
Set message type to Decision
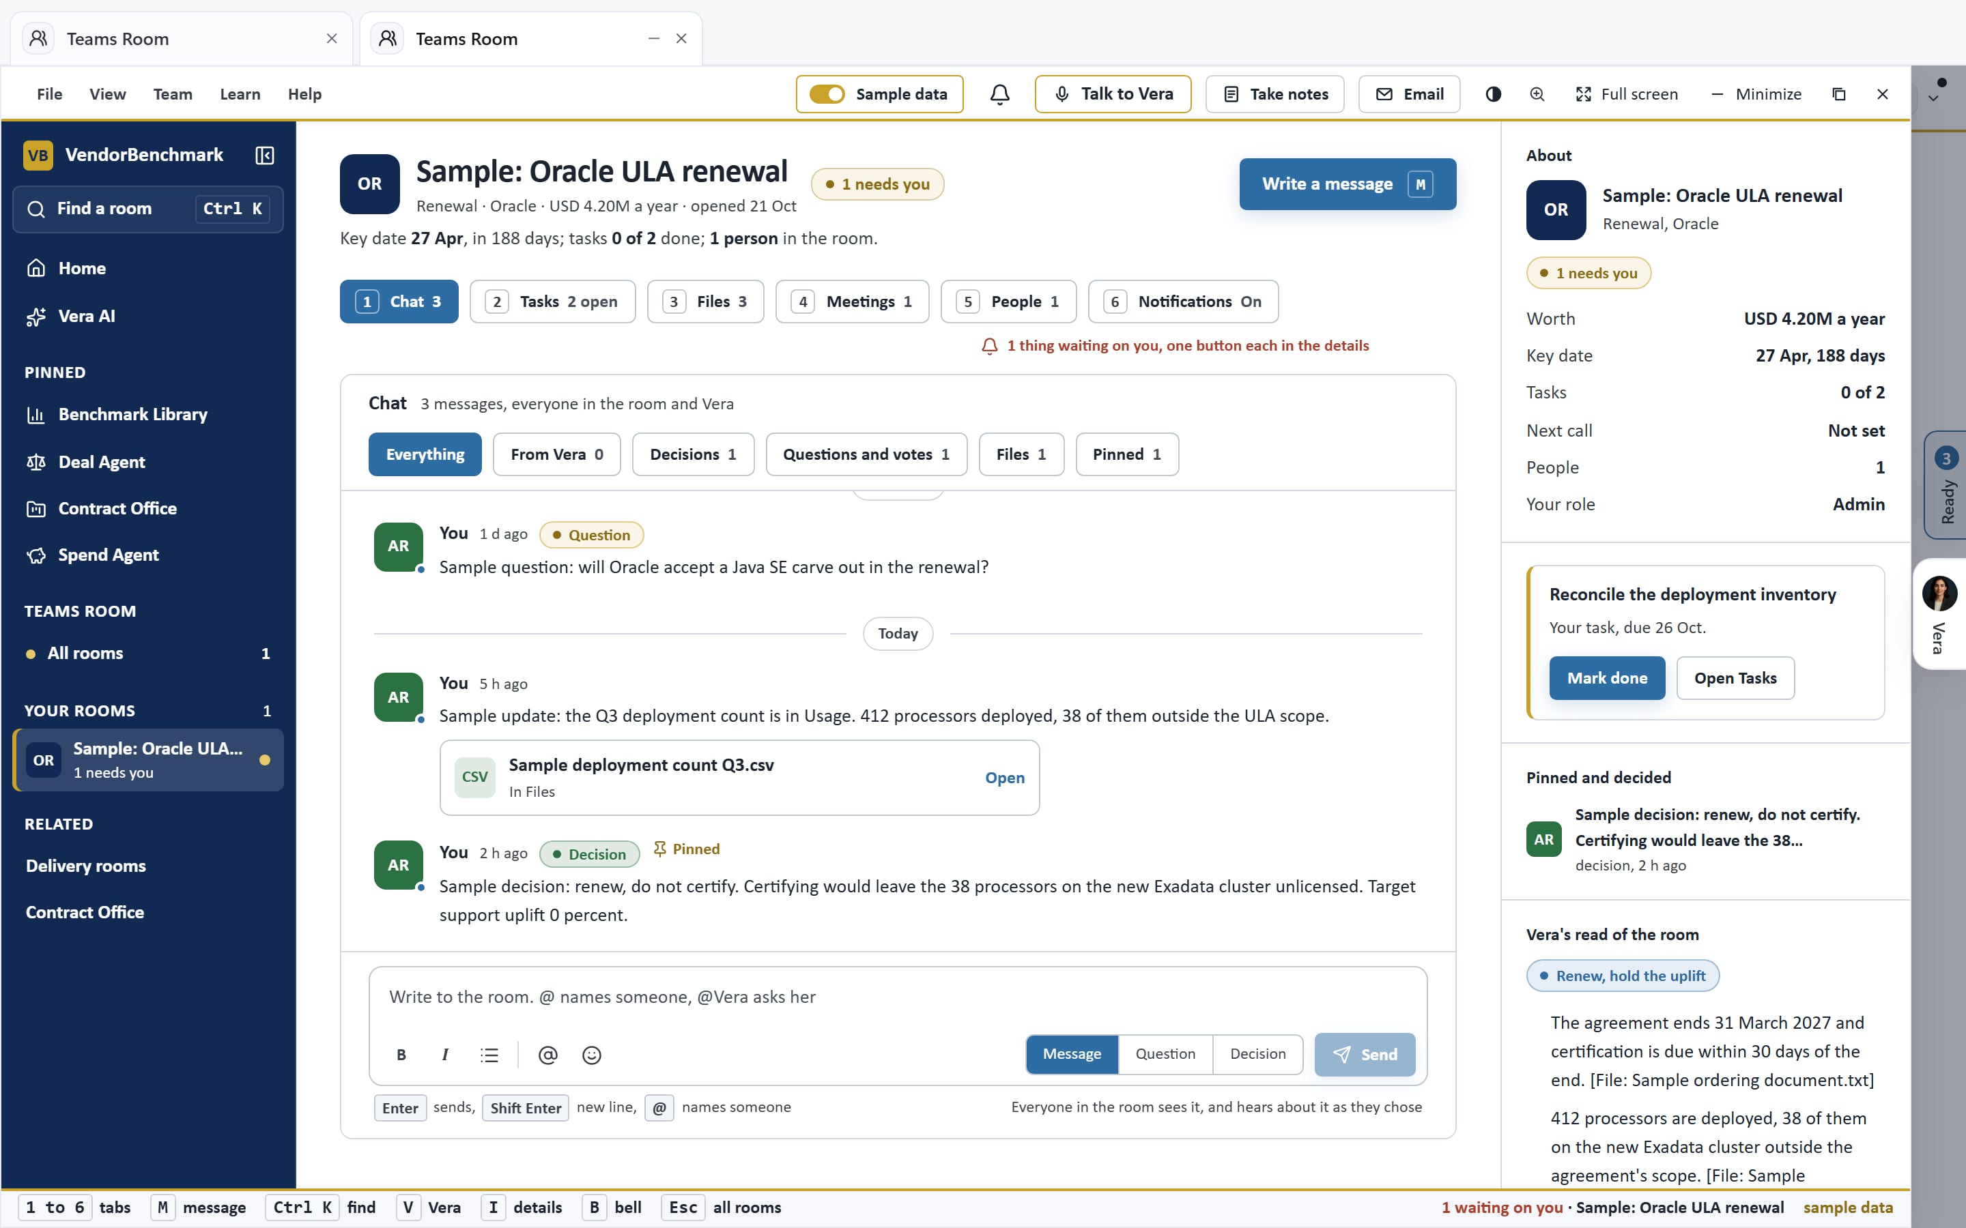tap(1257, 1053)
